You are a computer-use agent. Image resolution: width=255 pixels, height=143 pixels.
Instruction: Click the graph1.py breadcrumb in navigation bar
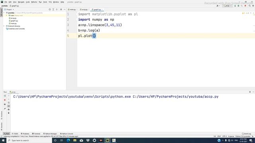click(x=14, y=6)
